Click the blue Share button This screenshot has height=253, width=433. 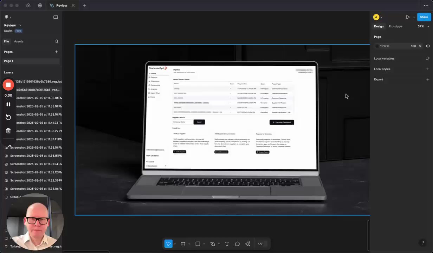424,17
